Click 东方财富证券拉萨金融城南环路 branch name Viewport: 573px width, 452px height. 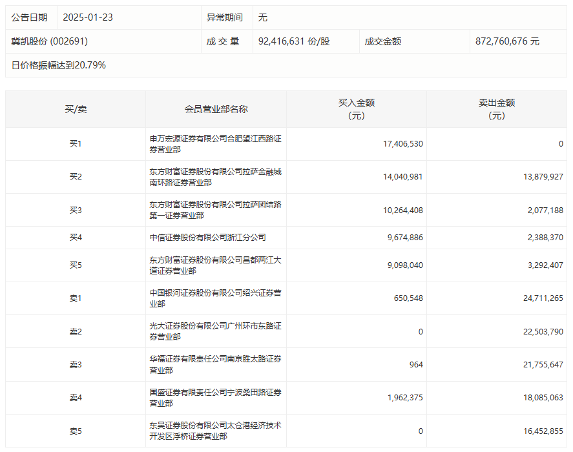pos(215,177)
